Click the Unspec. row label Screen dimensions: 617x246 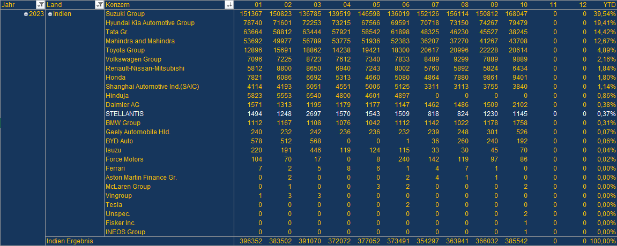click(117, 214)
